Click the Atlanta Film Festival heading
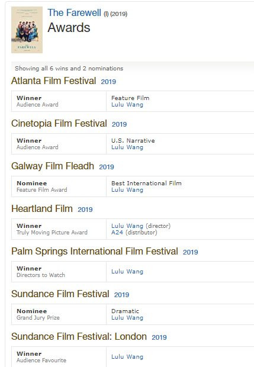Viewport: 254px width, 367px height. 54,81
